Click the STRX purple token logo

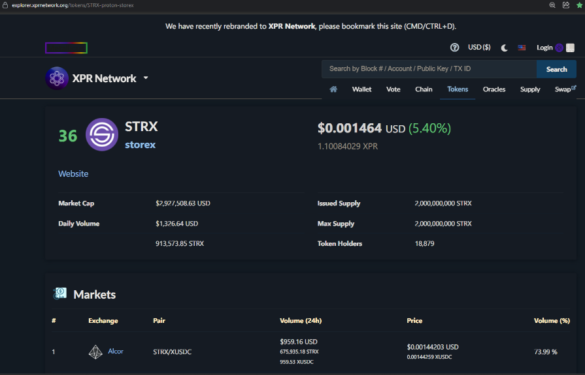tap(102, 134)
